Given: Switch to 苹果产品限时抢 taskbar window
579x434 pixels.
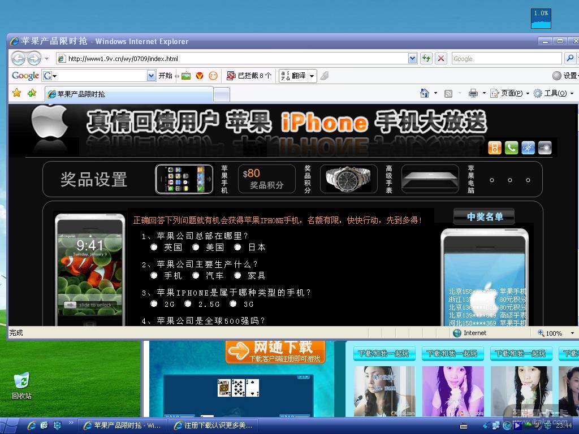Looking at the screenshot, I should [122, 426].
